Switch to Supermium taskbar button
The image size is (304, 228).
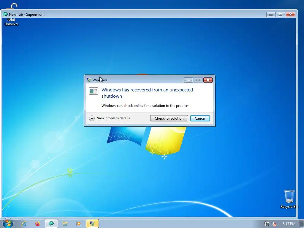(51, 224)
